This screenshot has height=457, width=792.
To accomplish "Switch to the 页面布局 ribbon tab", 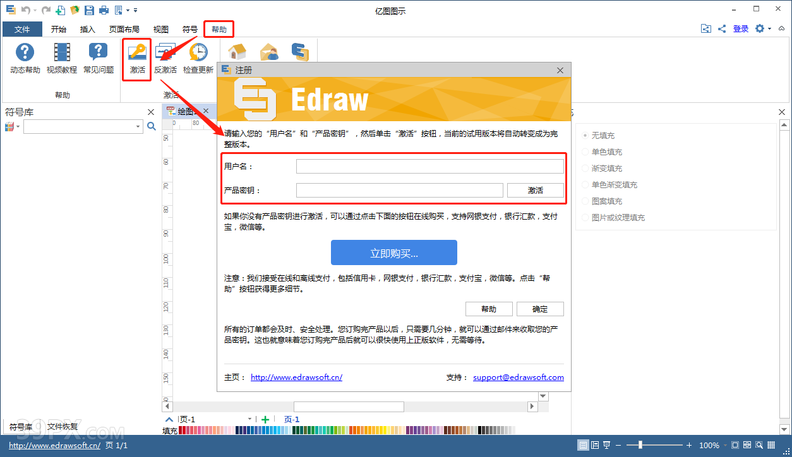I will [x=124, y=29].
